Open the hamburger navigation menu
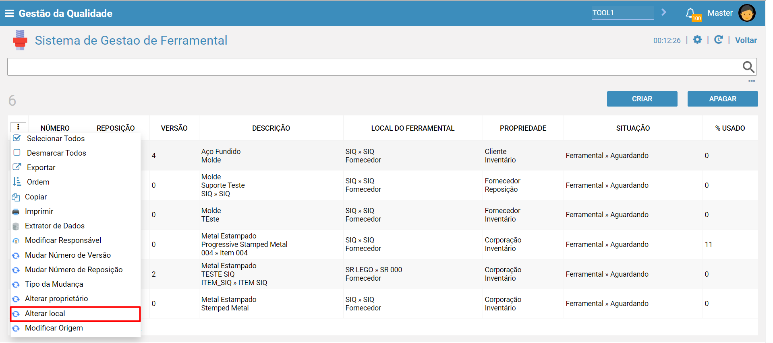The width and height of the screenshot is (773, 343). point(9,13)
